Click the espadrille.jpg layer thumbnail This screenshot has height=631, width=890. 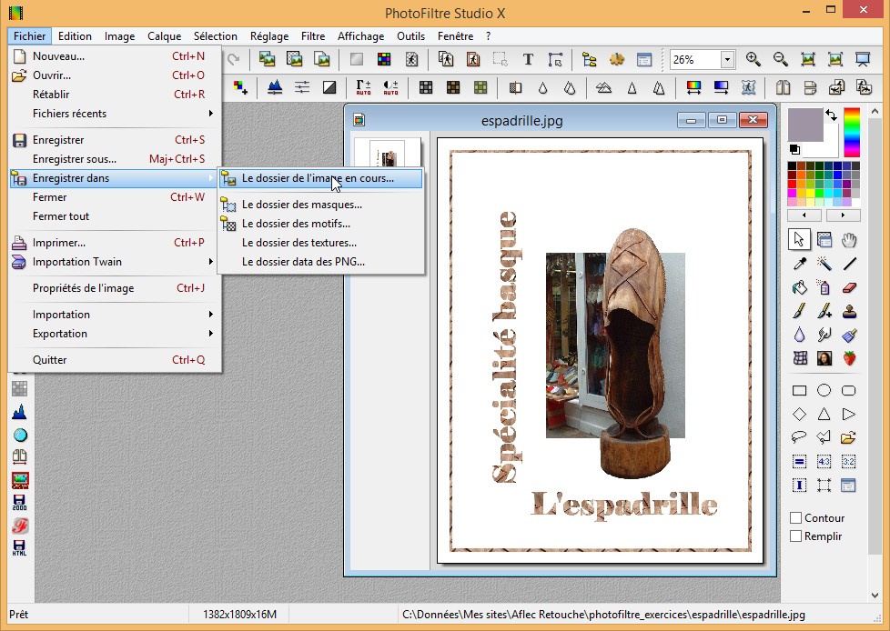pos(388,154)
